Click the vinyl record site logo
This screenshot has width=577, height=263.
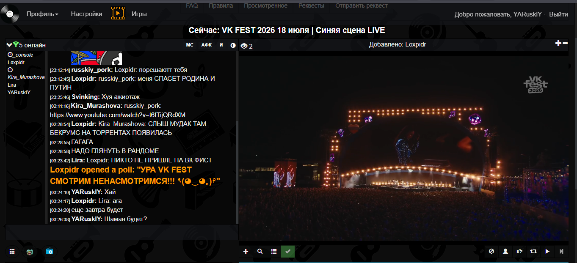coord(9,14)
